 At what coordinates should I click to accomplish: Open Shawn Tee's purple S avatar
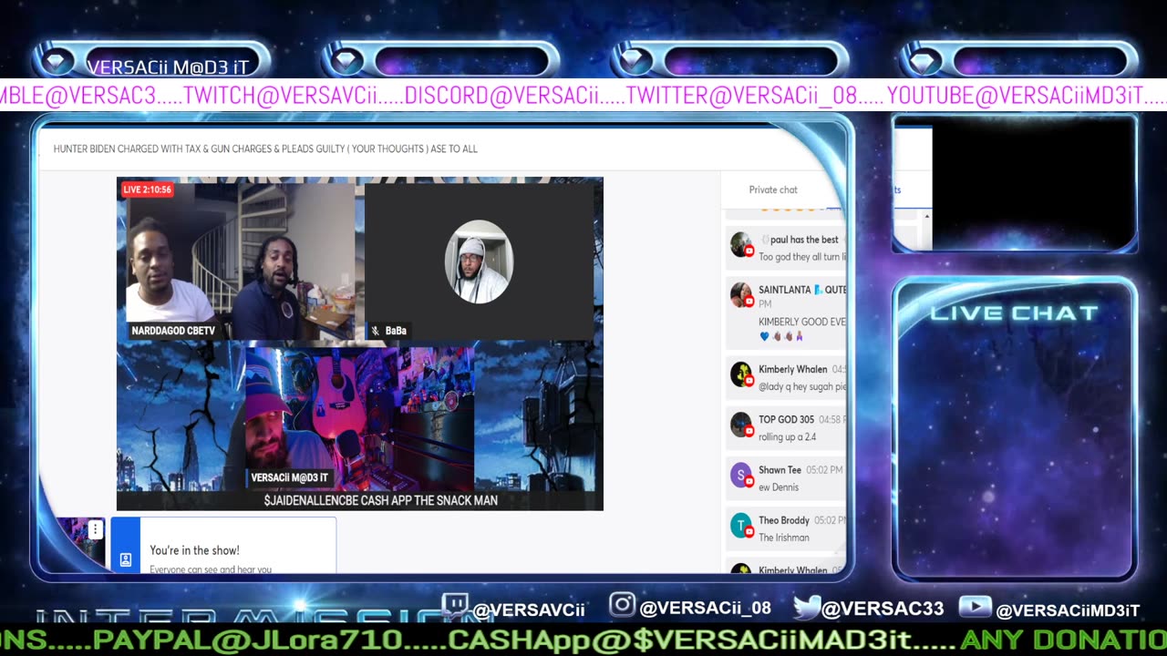(741, 475)
